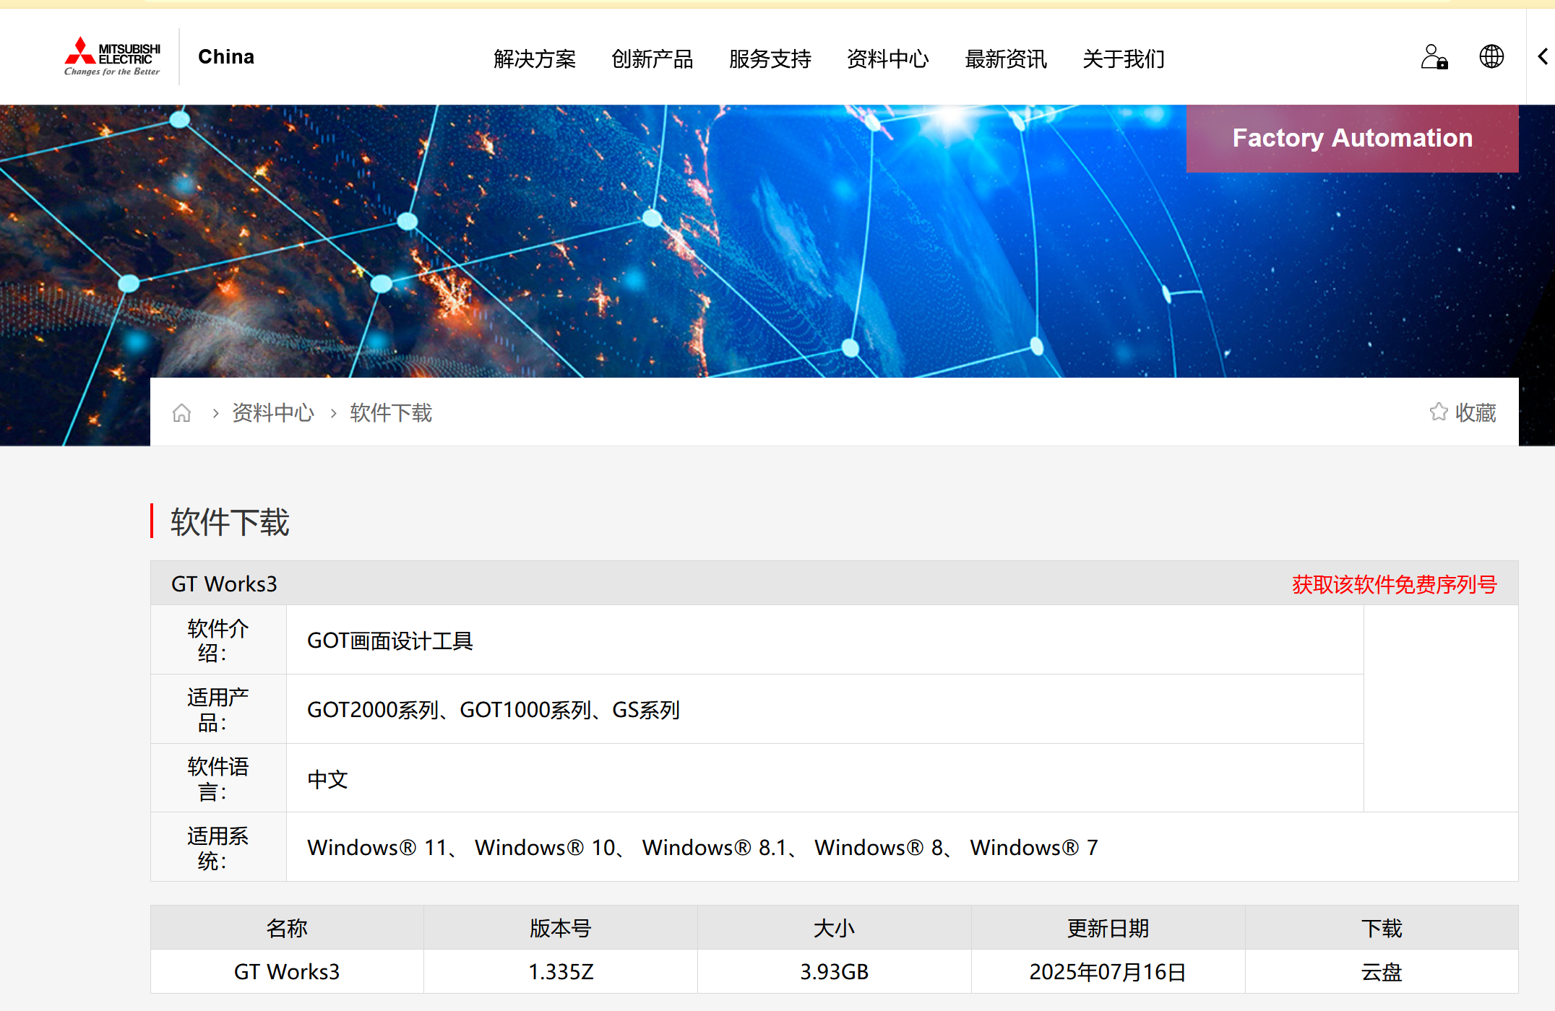Click the 适用产品 row label

[217, 710]
